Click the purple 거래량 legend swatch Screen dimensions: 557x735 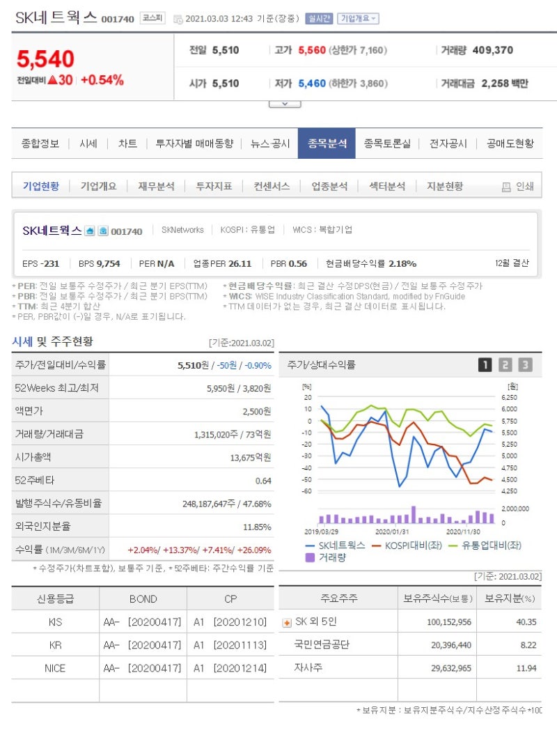pyautogui.click(x=309, y=558)
